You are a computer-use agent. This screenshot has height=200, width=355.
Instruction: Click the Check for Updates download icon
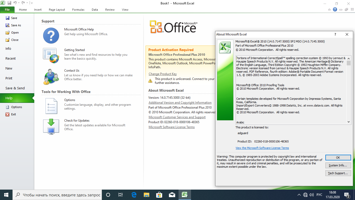point(51,127)
